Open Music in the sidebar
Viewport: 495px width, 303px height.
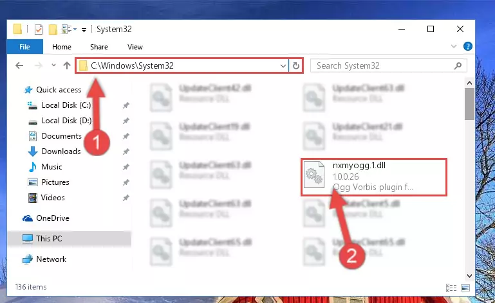tap(46, 167)
